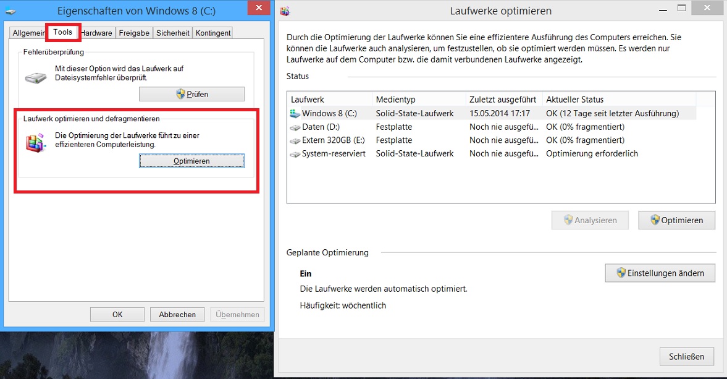This screenshot has height=379, width=727.
Task: Open the Allgemein tab
Action: coord(28,33)
